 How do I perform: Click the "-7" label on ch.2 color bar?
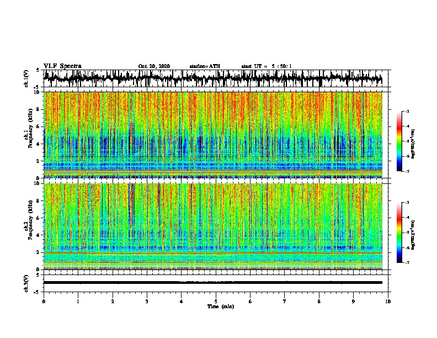pos(407,262)
